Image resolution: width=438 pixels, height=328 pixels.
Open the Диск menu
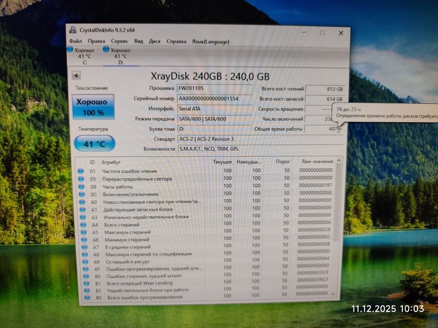(x=155, y=41)
